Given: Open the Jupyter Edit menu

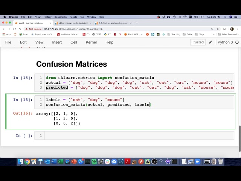Looking at the screenshot, I should click(x=23, y=42).
